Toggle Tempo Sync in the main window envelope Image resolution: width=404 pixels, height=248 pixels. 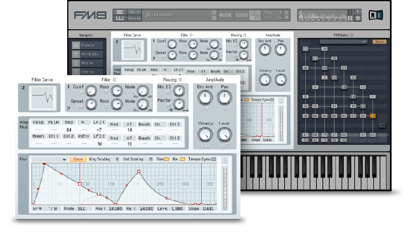(x=272, y=100)
